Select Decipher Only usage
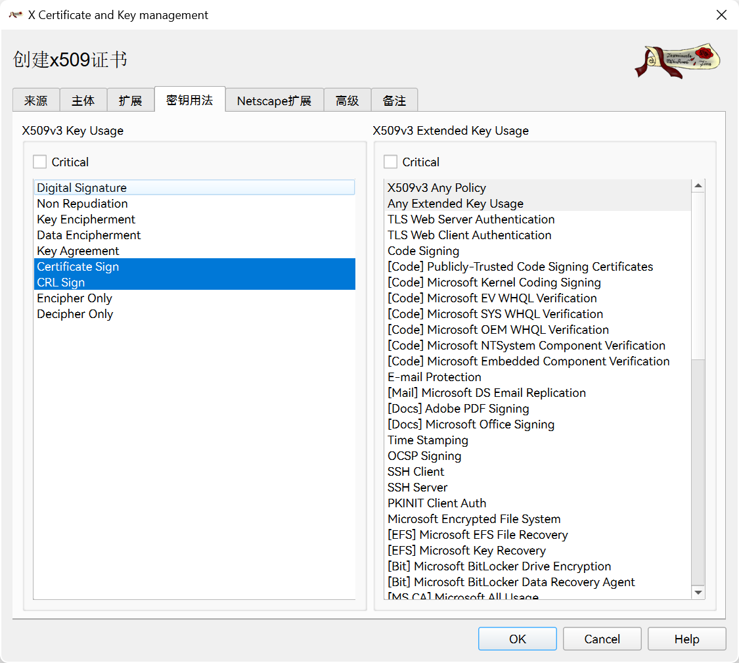This screenshot has width=739, height=663. (x=194, y=313)
